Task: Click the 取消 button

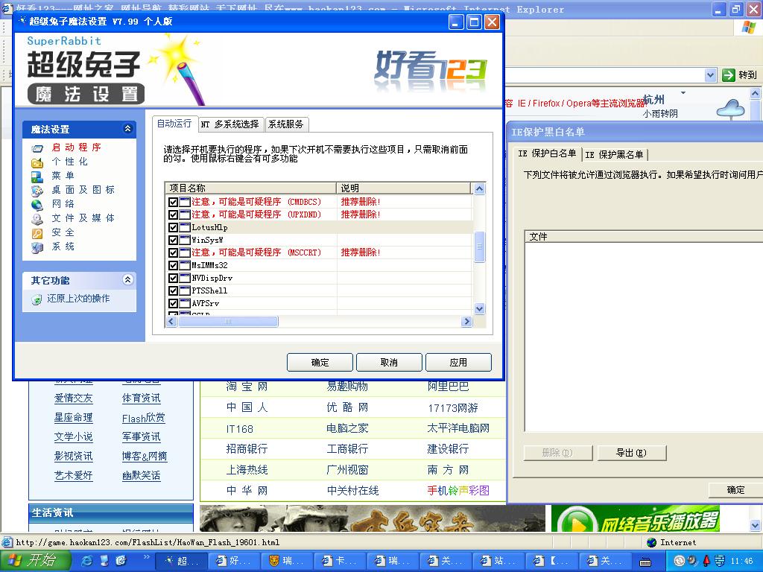Action: click(x=389, y=363)
